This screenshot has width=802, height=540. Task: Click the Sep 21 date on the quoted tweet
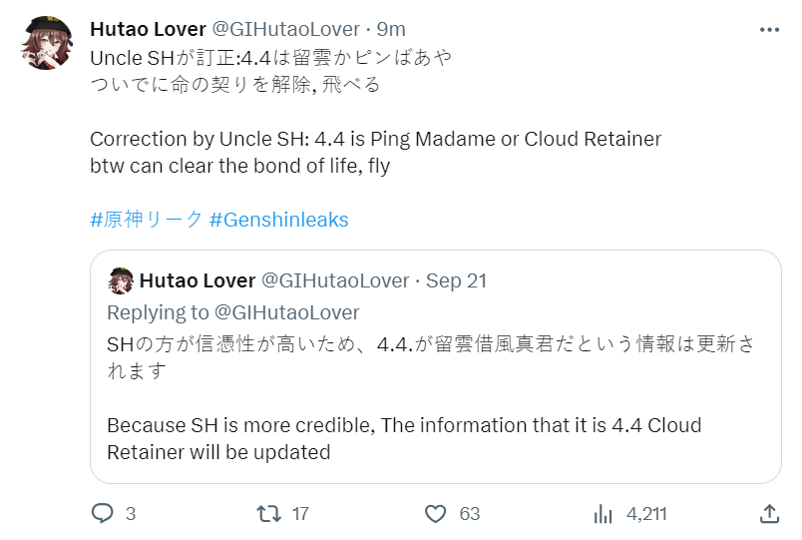tap(456, 280)
